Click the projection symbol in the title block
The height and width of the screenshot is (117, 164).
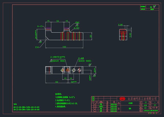155,108
